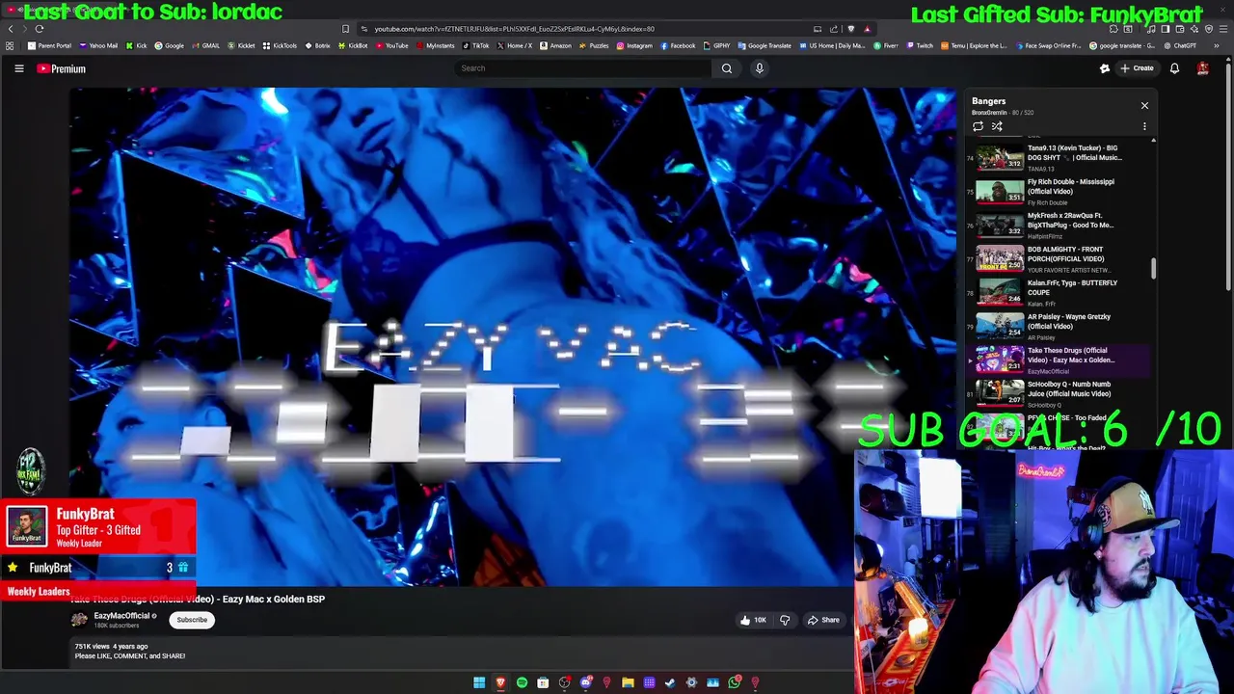Open the browser main menu icon
Viewport: 1234px width, 694px height.
(x=1221, y=29)
